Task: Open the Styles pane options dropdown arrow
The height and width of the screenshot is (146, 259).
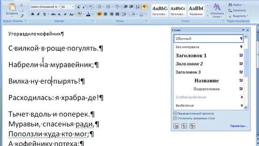Action: click(243, 30)
